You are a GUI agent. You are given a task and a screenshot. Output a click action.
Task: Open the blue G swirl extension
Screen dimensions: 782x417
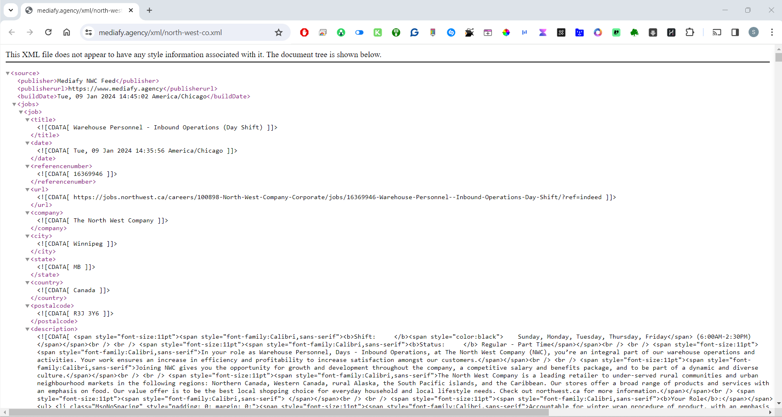pos(414,33)
